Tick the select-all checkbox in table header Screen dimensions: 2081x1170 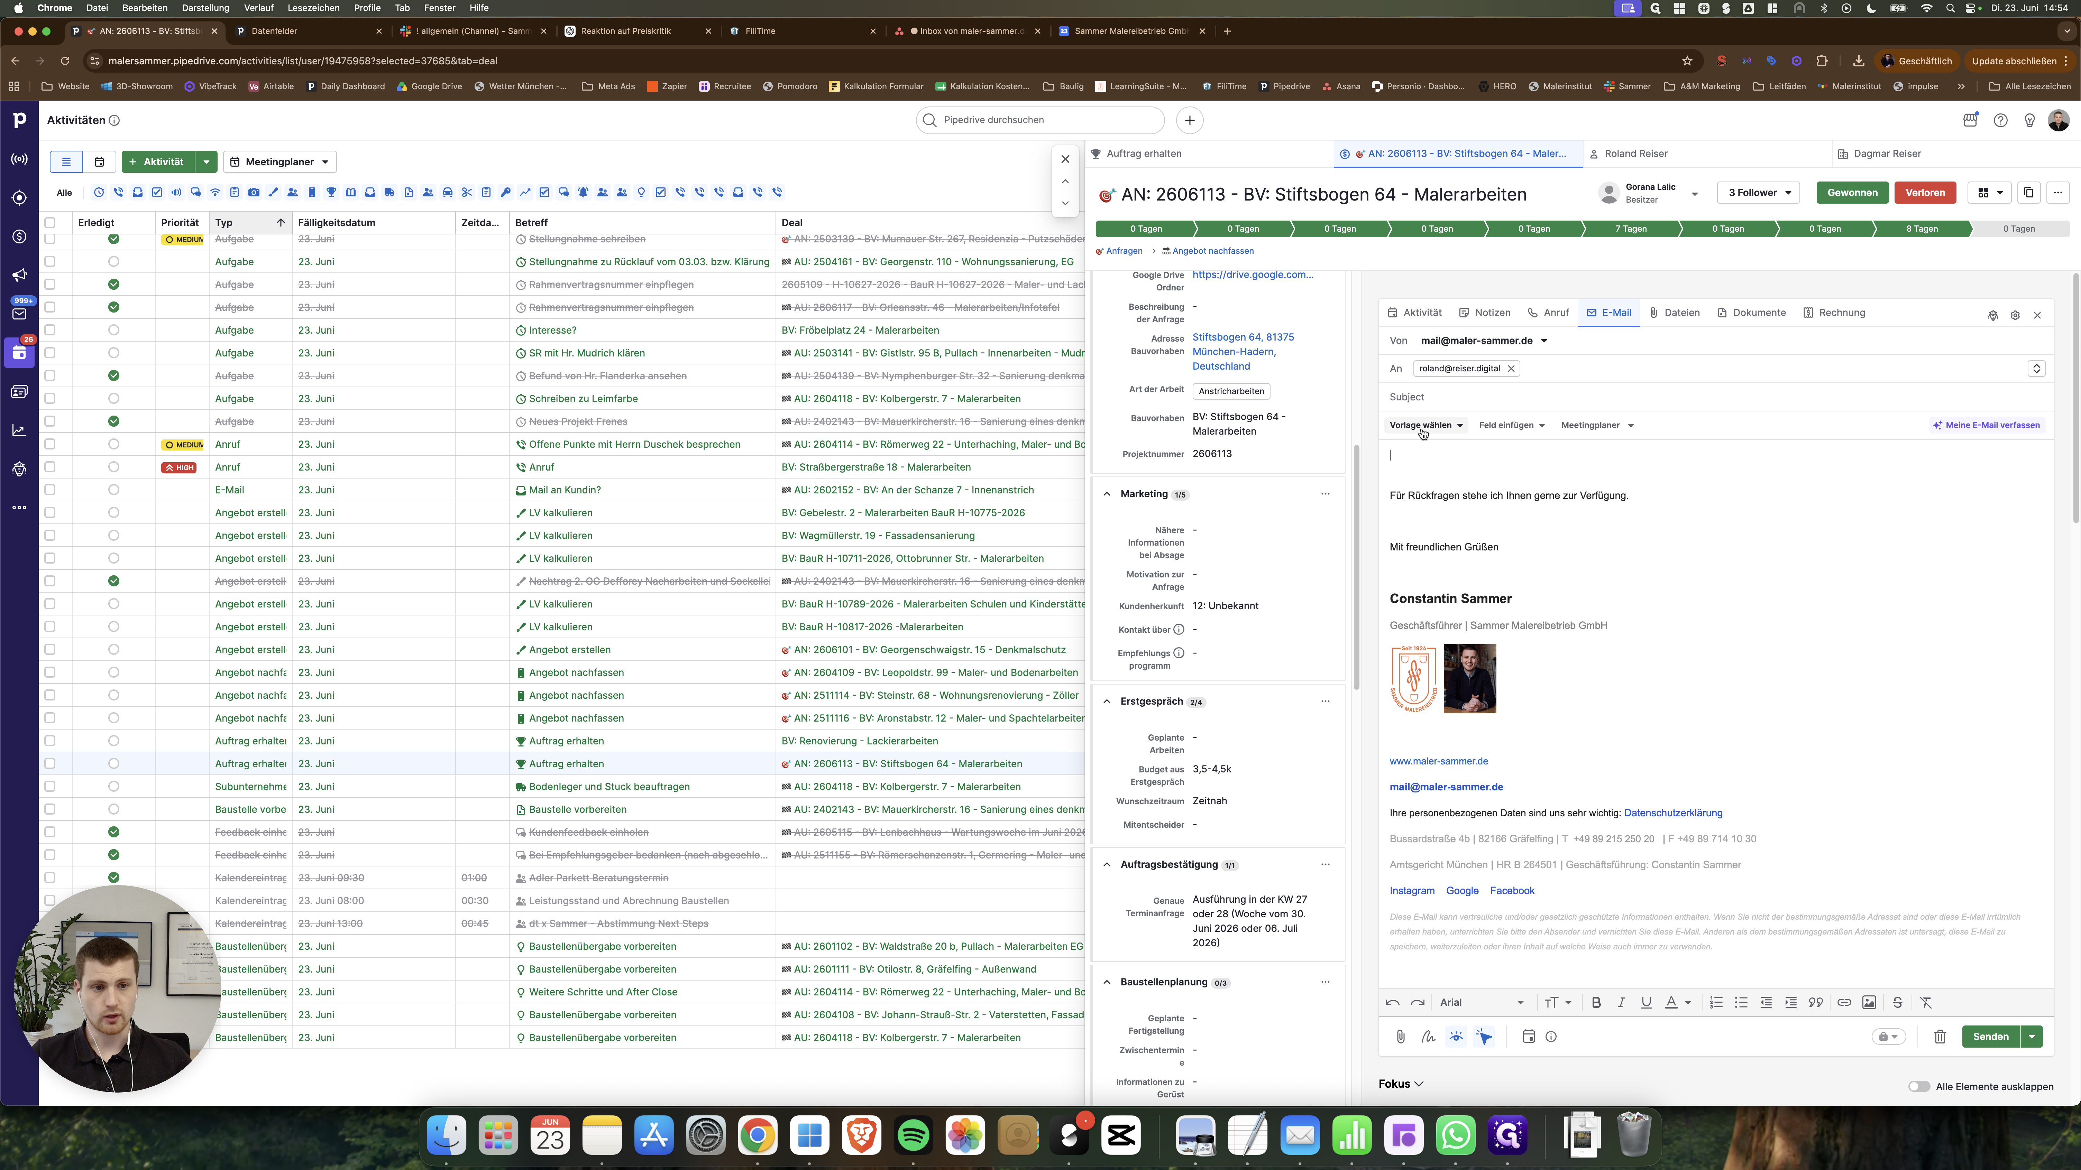(50, 223)
